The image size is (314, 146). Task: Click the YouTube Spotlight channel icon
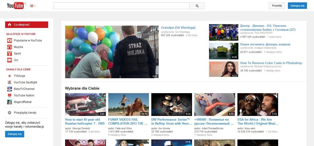9,82
